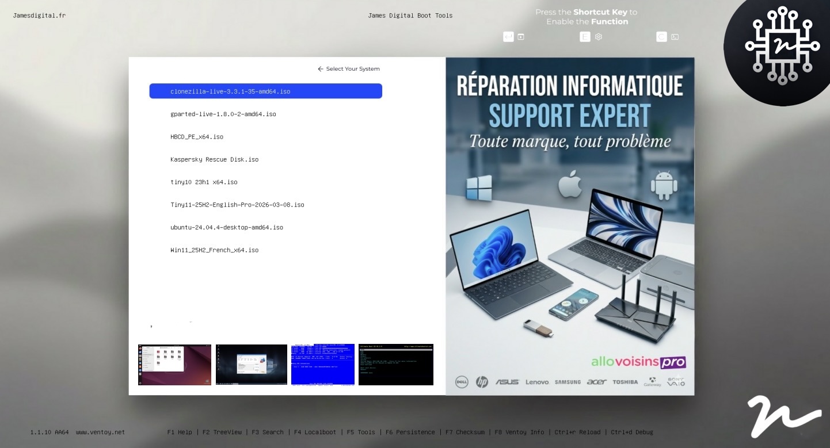Viewport: 830px width, 448px height.
Task: Click F4 Localboot in the bottom bar
Action: [x=315, y=432]
